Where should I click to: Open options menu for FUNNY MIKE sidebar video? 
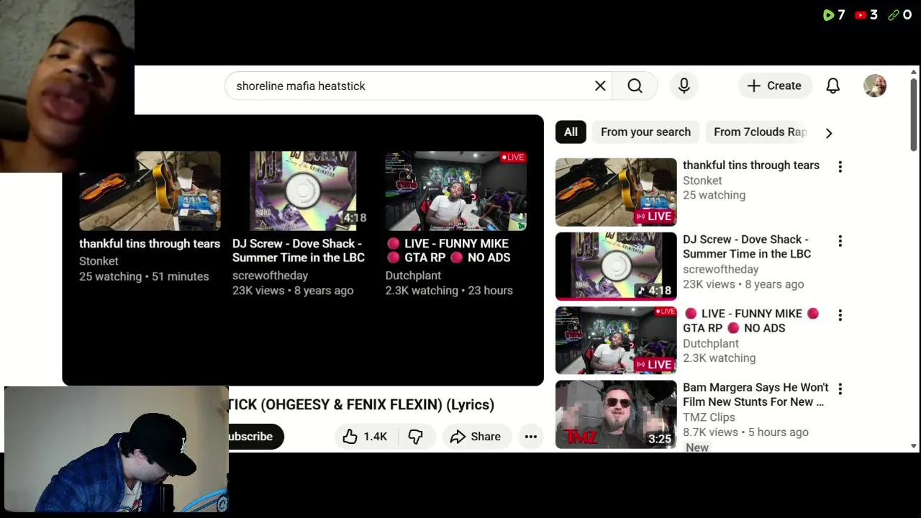click(x=840, y=315)
